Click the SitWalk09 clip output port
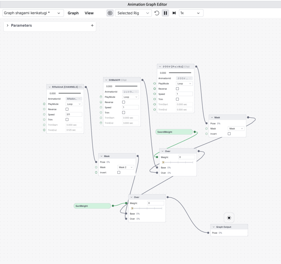Screen dimensions: 281x264 pyautogui.click(x=142, y=80)
